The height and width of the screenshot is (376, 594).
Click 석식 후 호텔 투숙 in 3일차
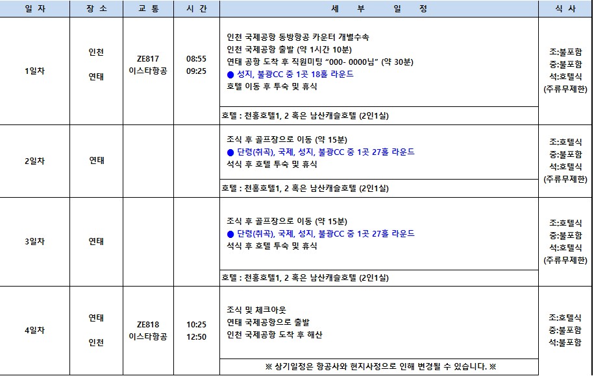click(x=272, y=246)
